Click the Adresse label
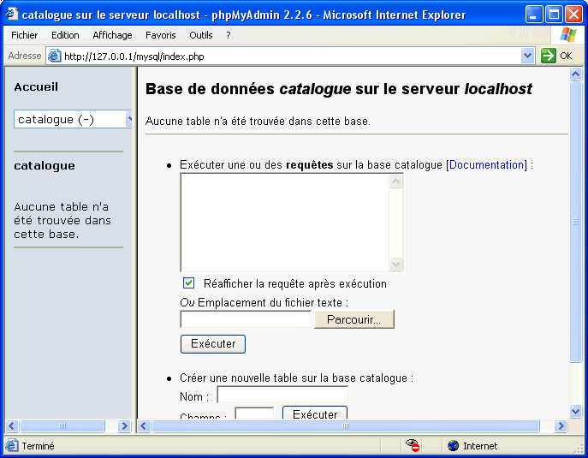The height and width of the screenshot is (458, 588). [x=25, y=56]
